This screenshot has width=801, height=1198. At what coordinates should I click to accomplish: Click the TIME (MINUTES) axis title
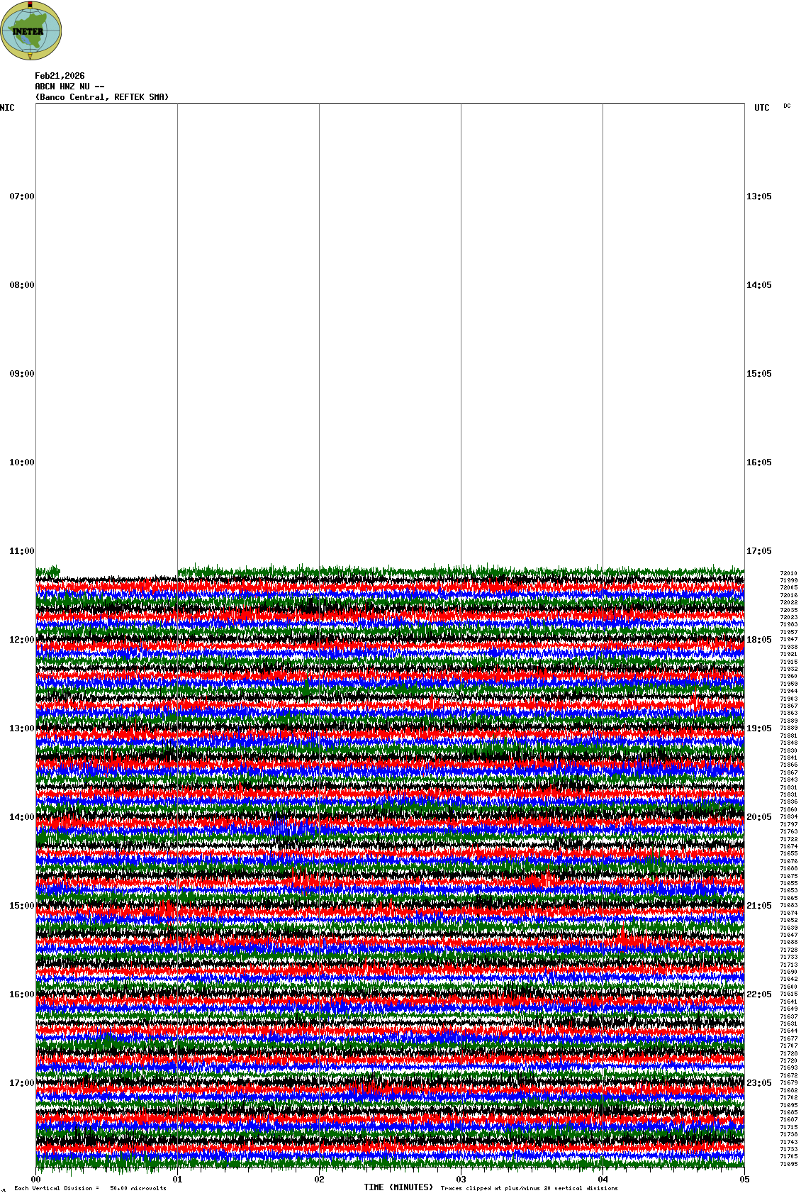398,1187
